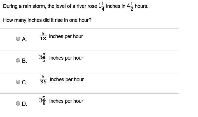The image size is (198, 117).
Task: Click the "C." answer letter label
Action: pos(25,83)
